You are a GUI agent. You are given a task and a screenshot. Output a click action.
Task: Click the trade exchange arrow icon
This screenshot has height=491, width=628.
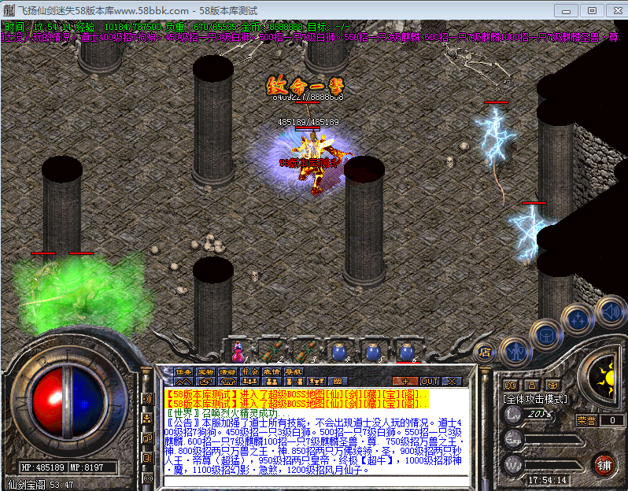click(205, 382)
